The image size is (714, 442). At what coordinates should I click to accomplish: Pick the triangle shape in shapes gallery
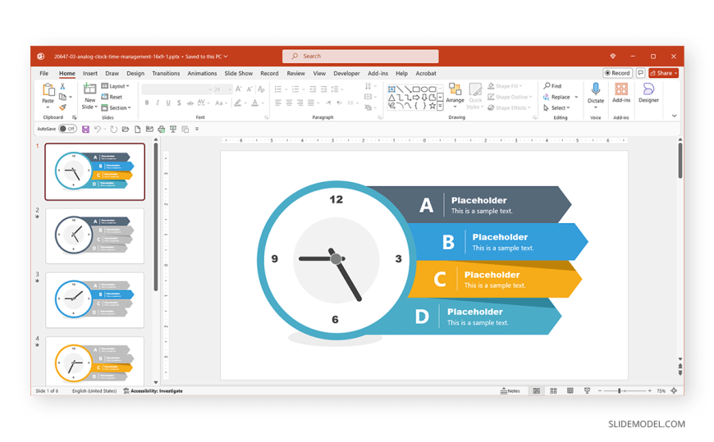(x=391, y=98)
